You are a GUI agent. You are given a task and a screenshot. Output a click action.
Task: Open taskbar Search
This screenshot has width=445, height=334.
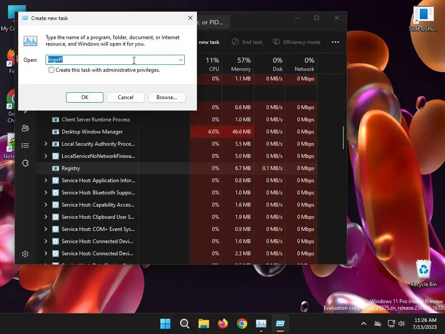point(184,324)
